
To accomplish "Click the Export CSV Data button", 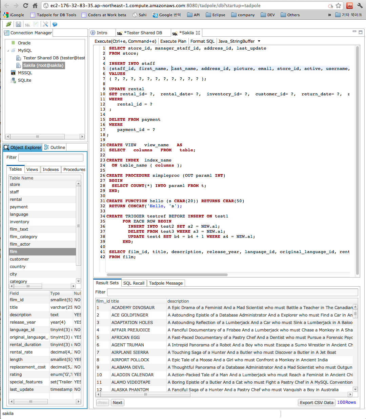I will (317, 403).
